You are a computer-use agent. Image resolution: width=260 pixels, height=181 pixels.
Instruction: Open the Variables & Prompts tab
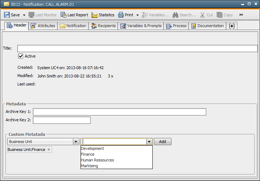pyautogui.click(x=141, y=26)
